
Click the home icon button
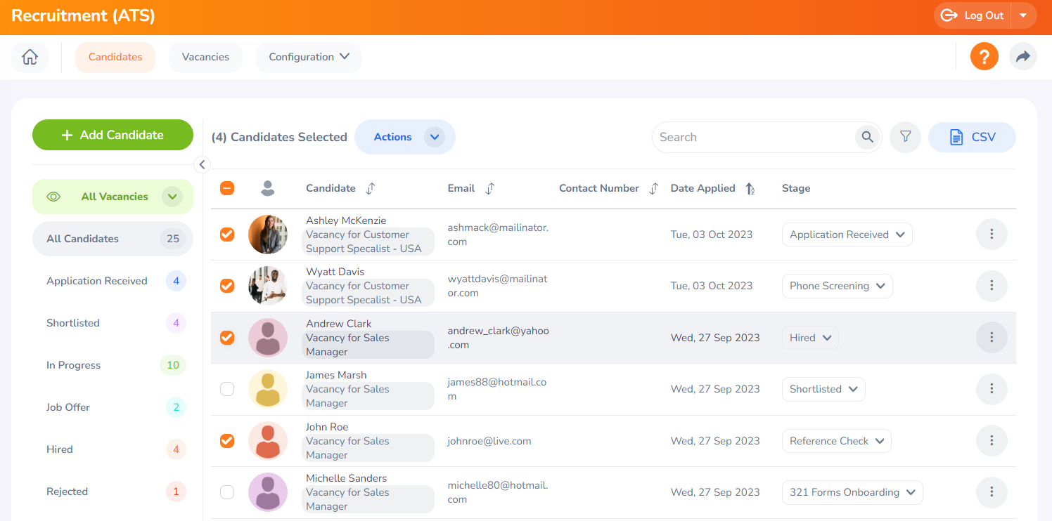tap(30, 58)
